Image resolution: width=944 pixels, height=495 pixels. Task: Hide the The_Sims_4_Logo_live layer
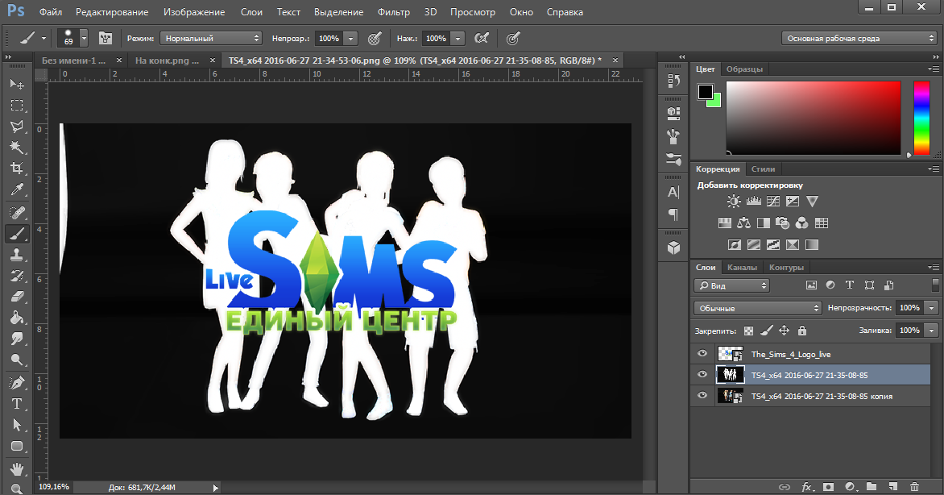[x=702, y=354]
